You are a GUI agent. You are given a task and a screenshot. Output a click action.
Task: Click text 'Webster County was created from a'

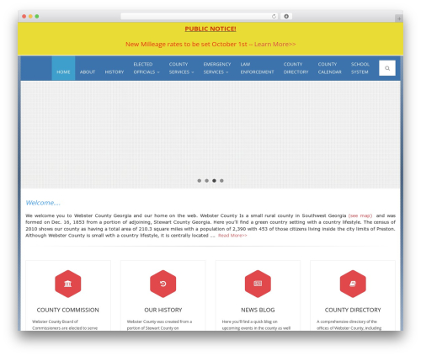[x=159, y=321]
